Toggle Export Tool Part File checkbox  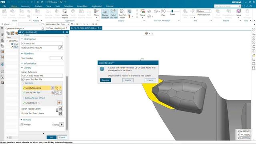pos(22,79)
